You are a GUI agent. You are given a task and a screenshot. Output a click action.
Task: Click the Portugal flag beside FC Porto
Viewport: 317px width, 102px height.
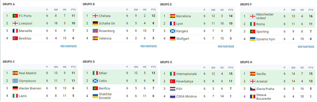(15, 16)
